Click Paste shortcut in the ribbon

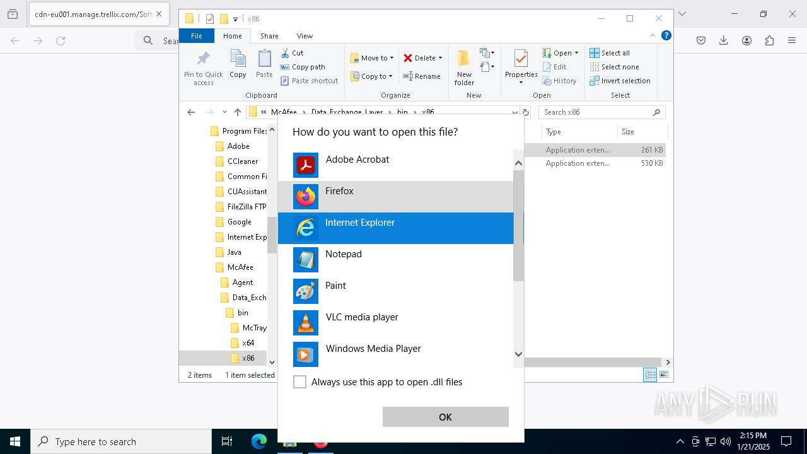click(309, 81)
